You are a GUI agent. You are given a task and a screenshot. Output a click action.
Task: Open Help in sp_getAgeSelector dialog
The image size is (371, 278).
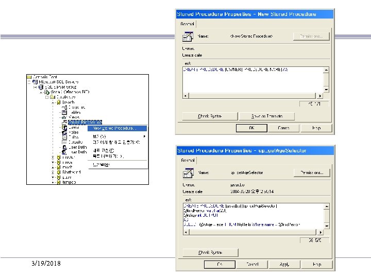click(317, 264)
